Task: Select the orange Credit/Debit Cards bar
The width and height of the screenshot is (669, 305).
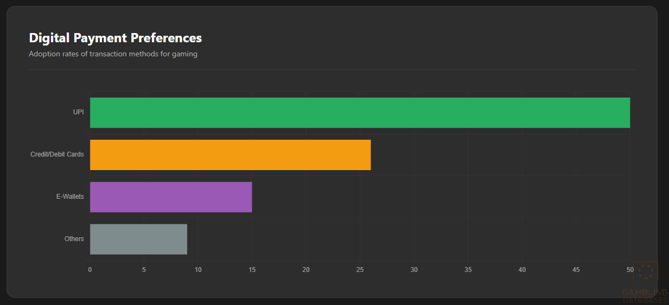Action: pos(230,155)
